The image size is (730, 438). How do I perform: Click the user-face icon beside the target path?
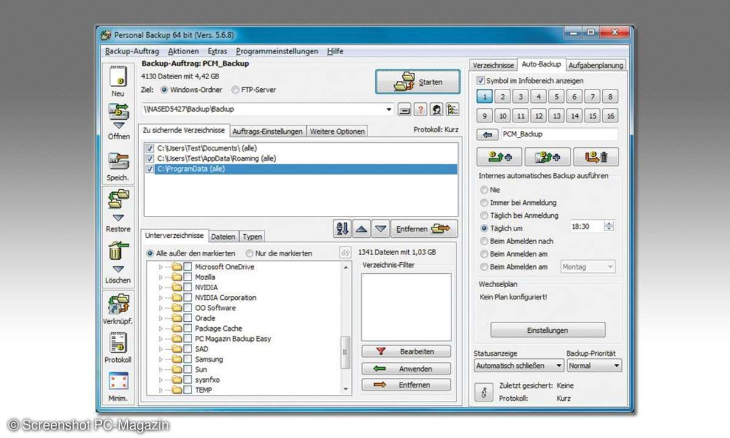tap(436, 109)
